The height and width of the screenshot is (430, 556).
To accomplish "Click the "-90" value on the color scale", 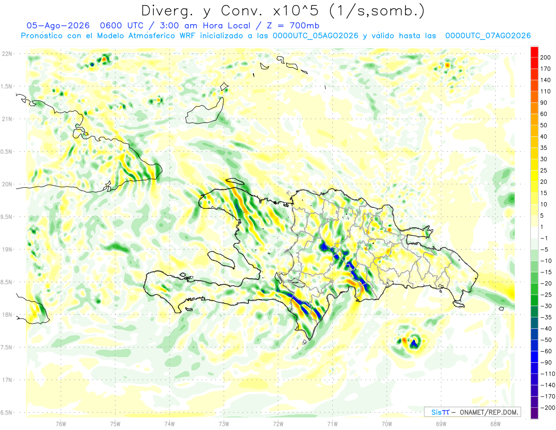I will click(545, 362).
